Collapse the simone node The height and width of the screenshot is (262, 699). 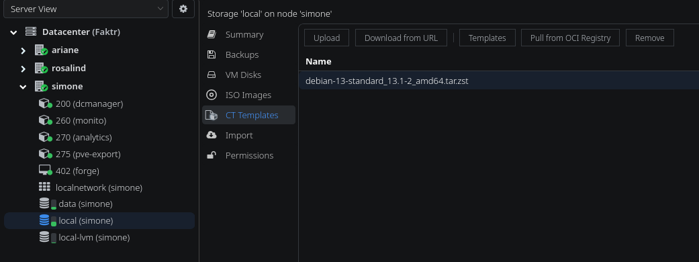pos(24,87)
